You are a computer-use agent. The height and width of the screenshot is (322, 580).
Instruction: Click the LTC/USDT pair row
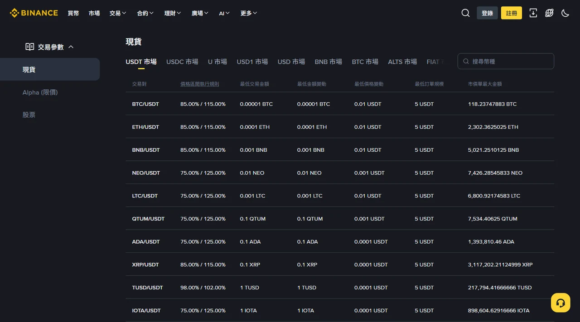(x=340, y=196)
